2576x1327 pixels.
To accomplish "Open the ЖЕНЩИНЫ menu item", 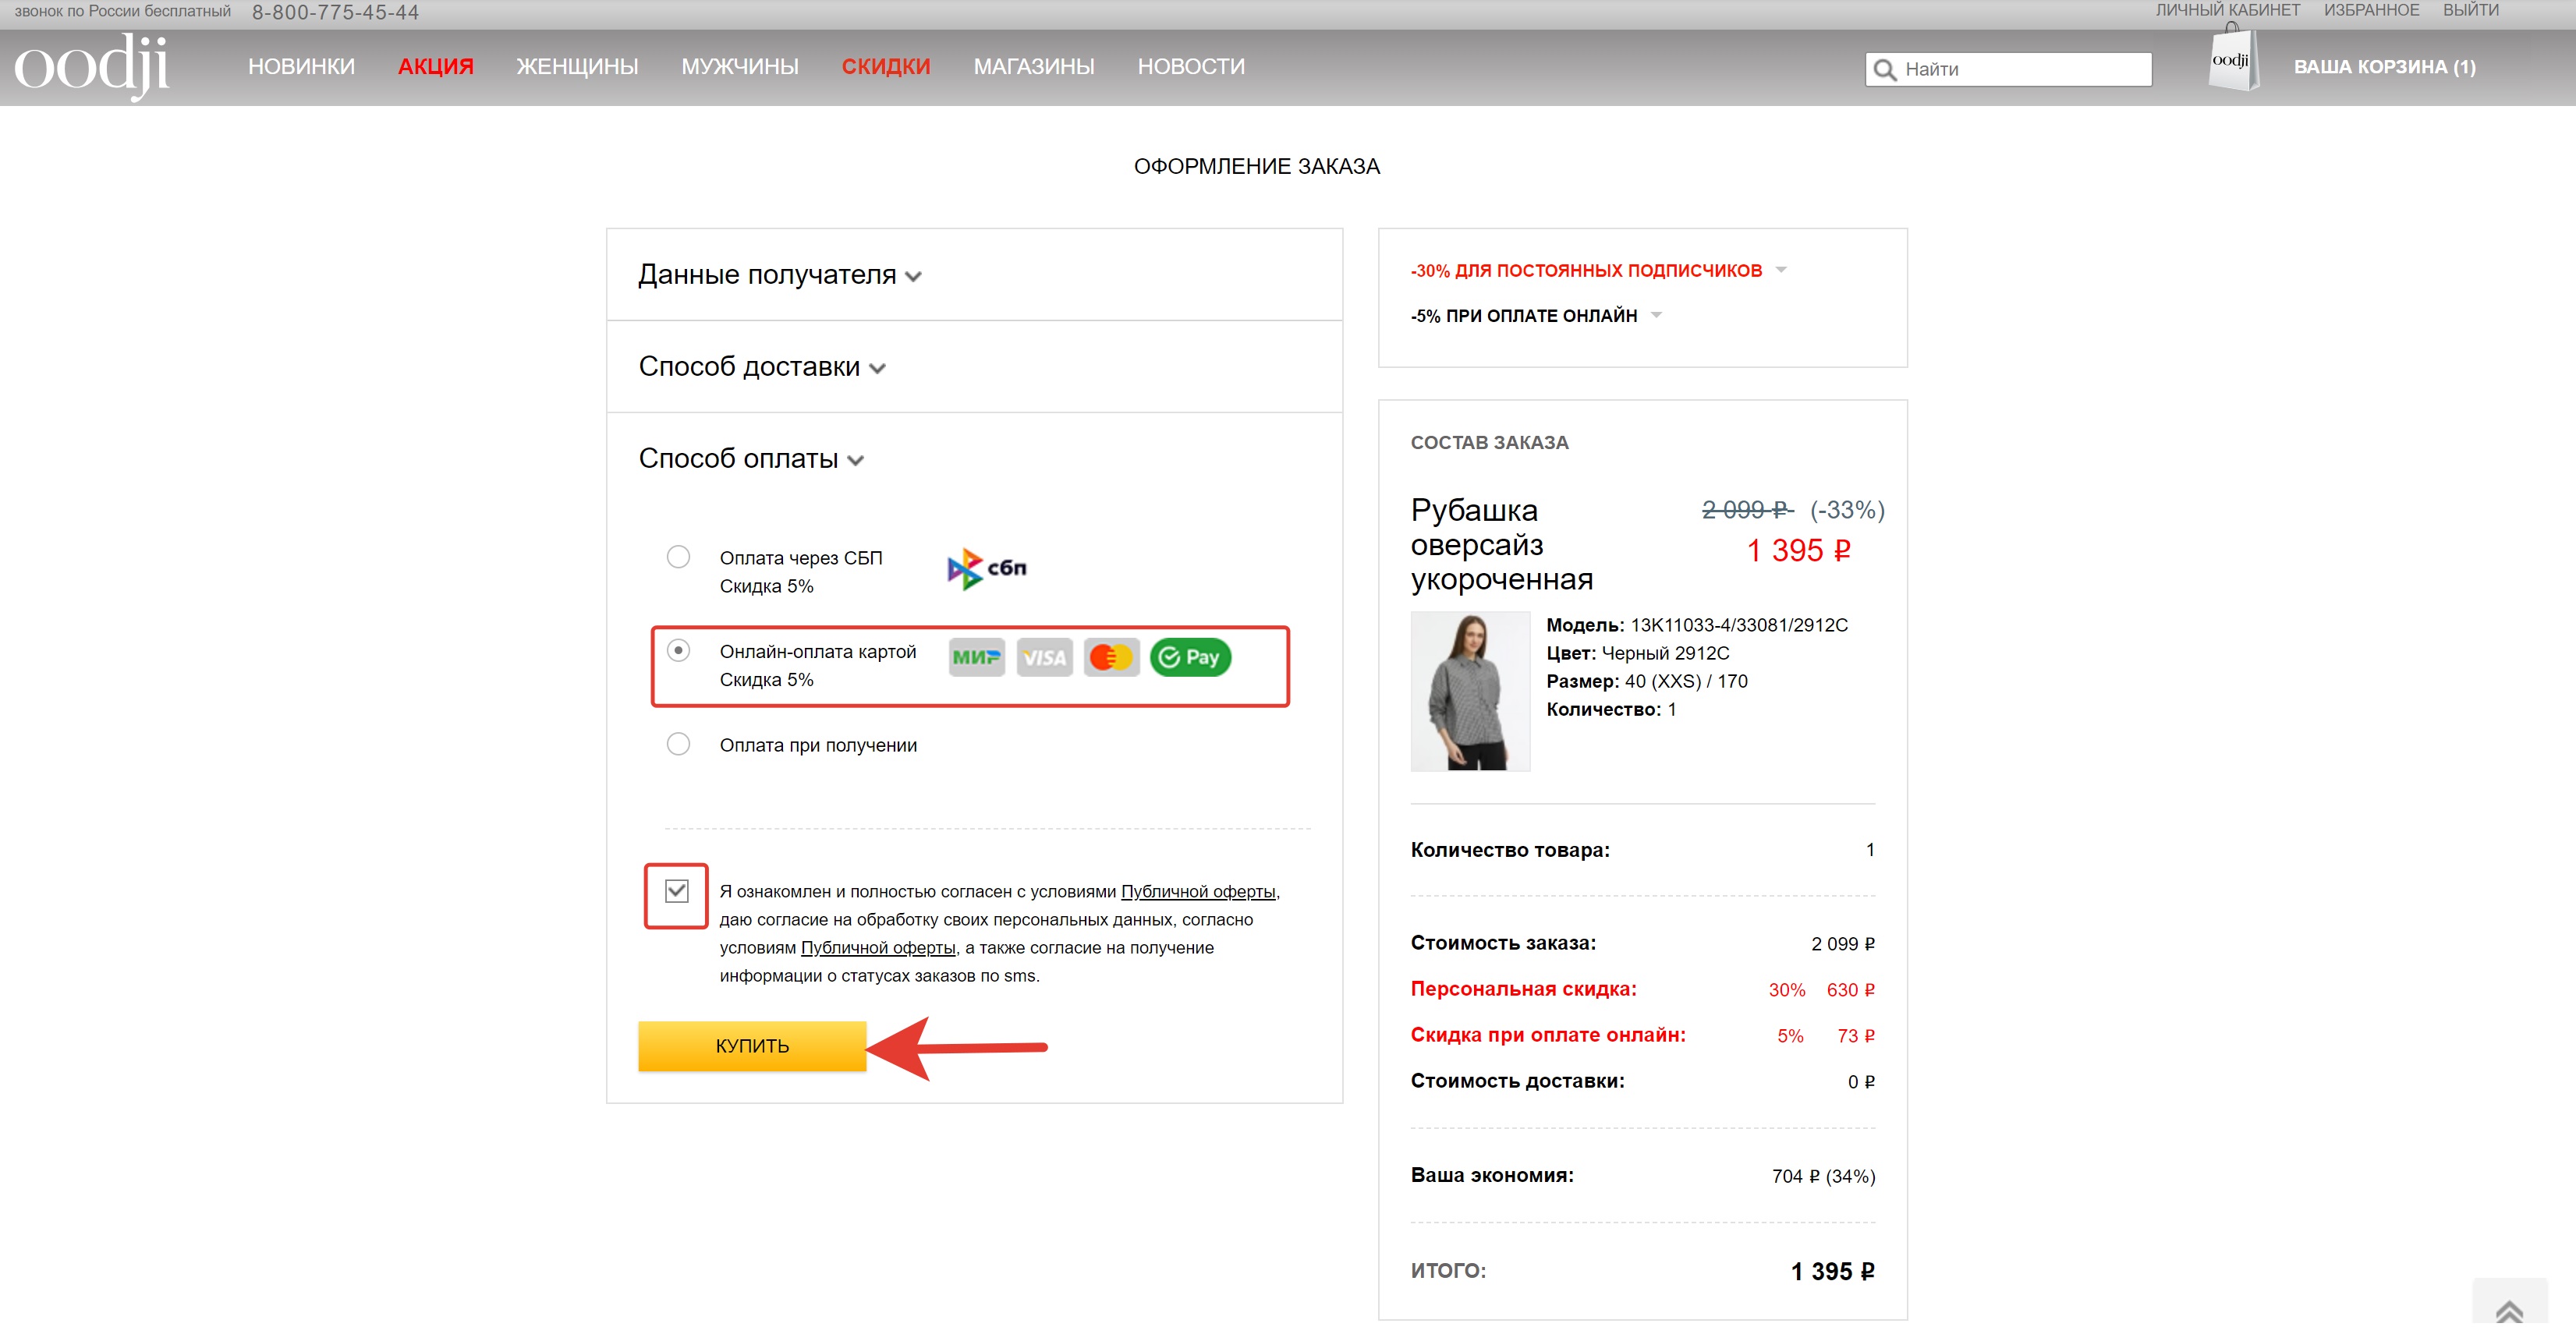I will click(x=577, y=67).
